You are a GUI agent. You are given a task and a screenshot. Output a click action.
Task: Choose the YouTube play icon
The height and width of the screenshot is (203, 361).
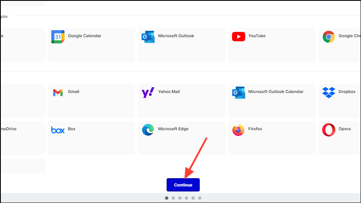(239, 37)
